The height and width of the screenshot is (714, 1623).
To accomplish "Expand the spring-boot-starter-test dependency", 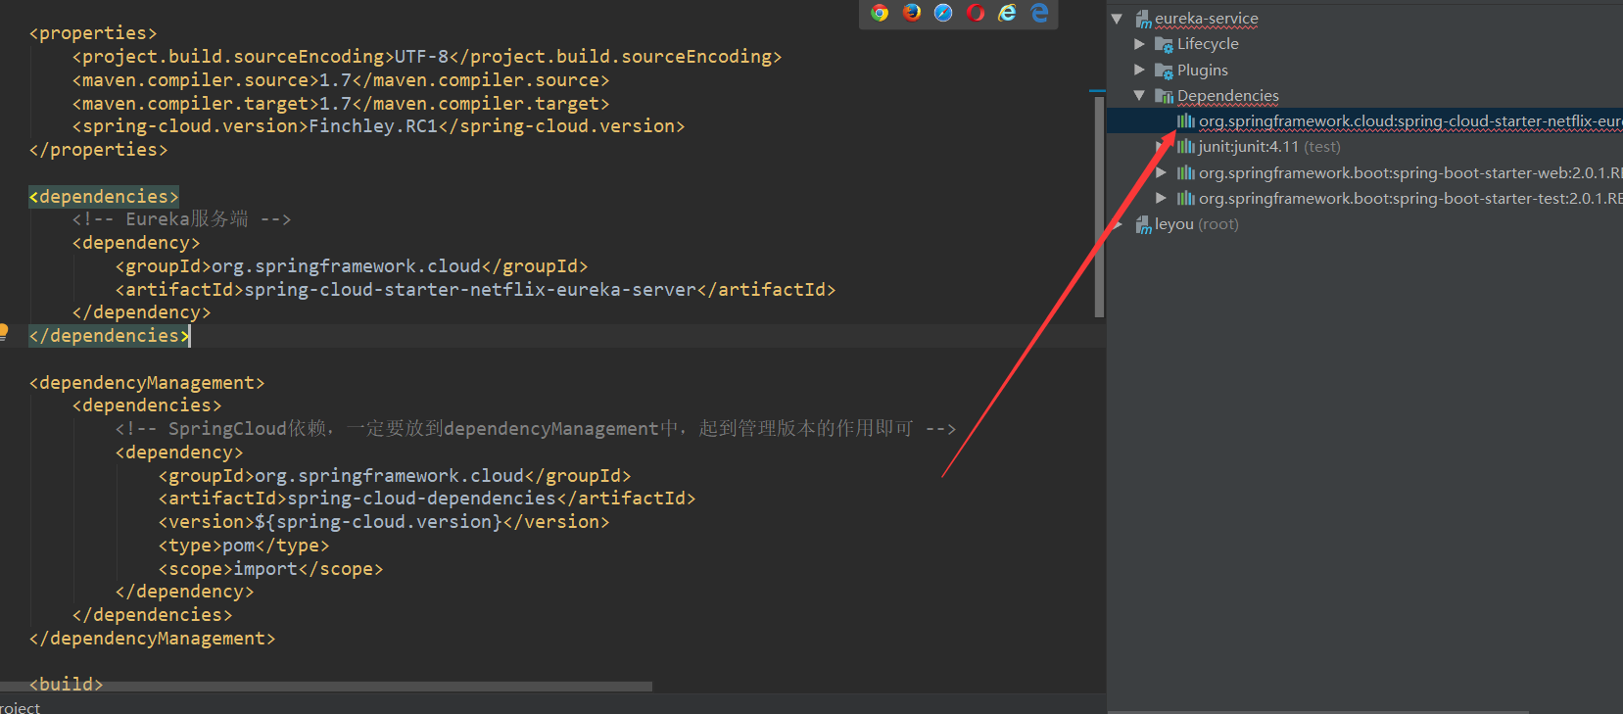I will (x=1161, y=198).
